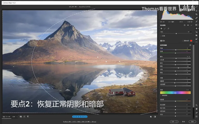
Task: Enable the Invert checkbox under feather
Action: point(161,36)
